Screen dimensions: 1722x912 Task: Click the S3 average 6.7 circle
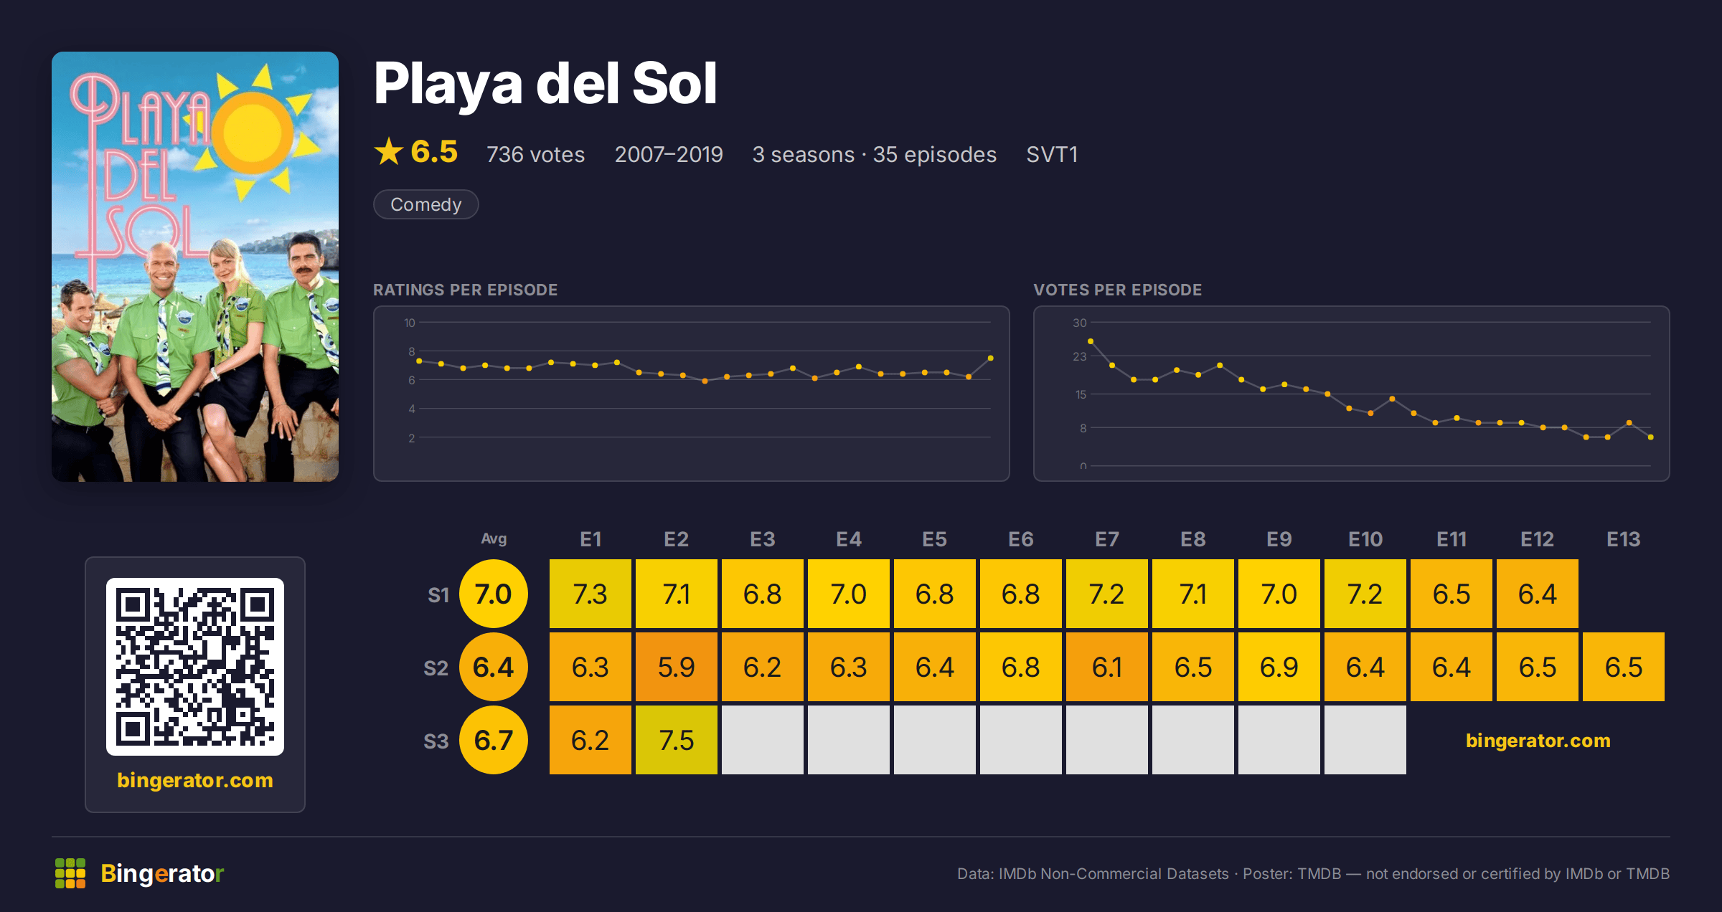coord(494,740)
